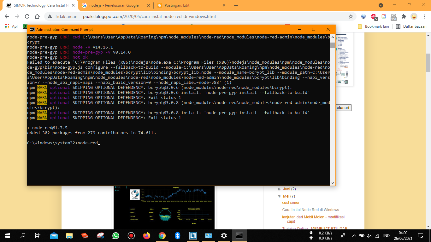This screenshot has height=242, width=431.
Task: Open Windows taskbar search
Action: click(23, 235)
